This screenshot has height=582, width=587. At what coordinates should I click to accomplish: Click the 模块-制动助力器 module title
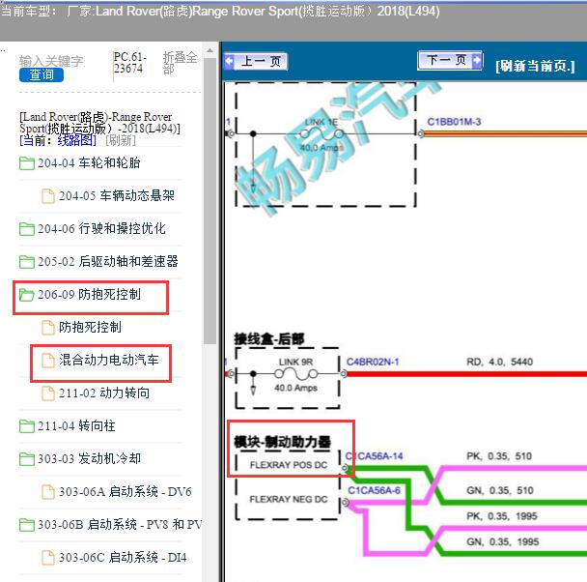tap(282, 442)
